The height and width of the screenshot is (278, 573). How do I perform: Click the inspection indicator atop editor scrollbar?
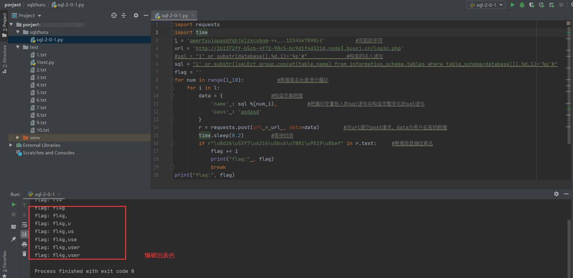pos(568,23)
